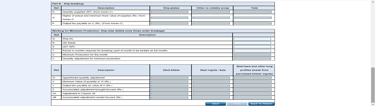This screenshot has height=106, width=375.
Task: Click 'Accumulated adjustment brought forward (Rs.)' text
Action: pyautogui.click(x=93, y=90)
